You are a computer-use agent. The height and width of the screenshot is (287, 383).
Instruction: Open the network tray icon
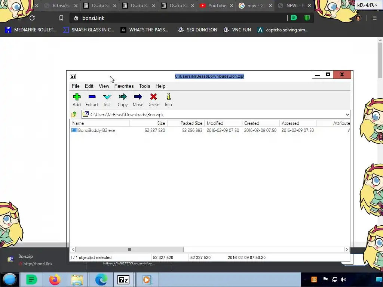pos(334,280)
